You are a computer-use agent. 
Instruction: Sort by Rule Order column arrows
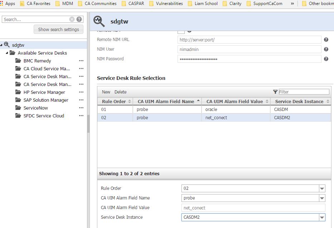(130, 101)
